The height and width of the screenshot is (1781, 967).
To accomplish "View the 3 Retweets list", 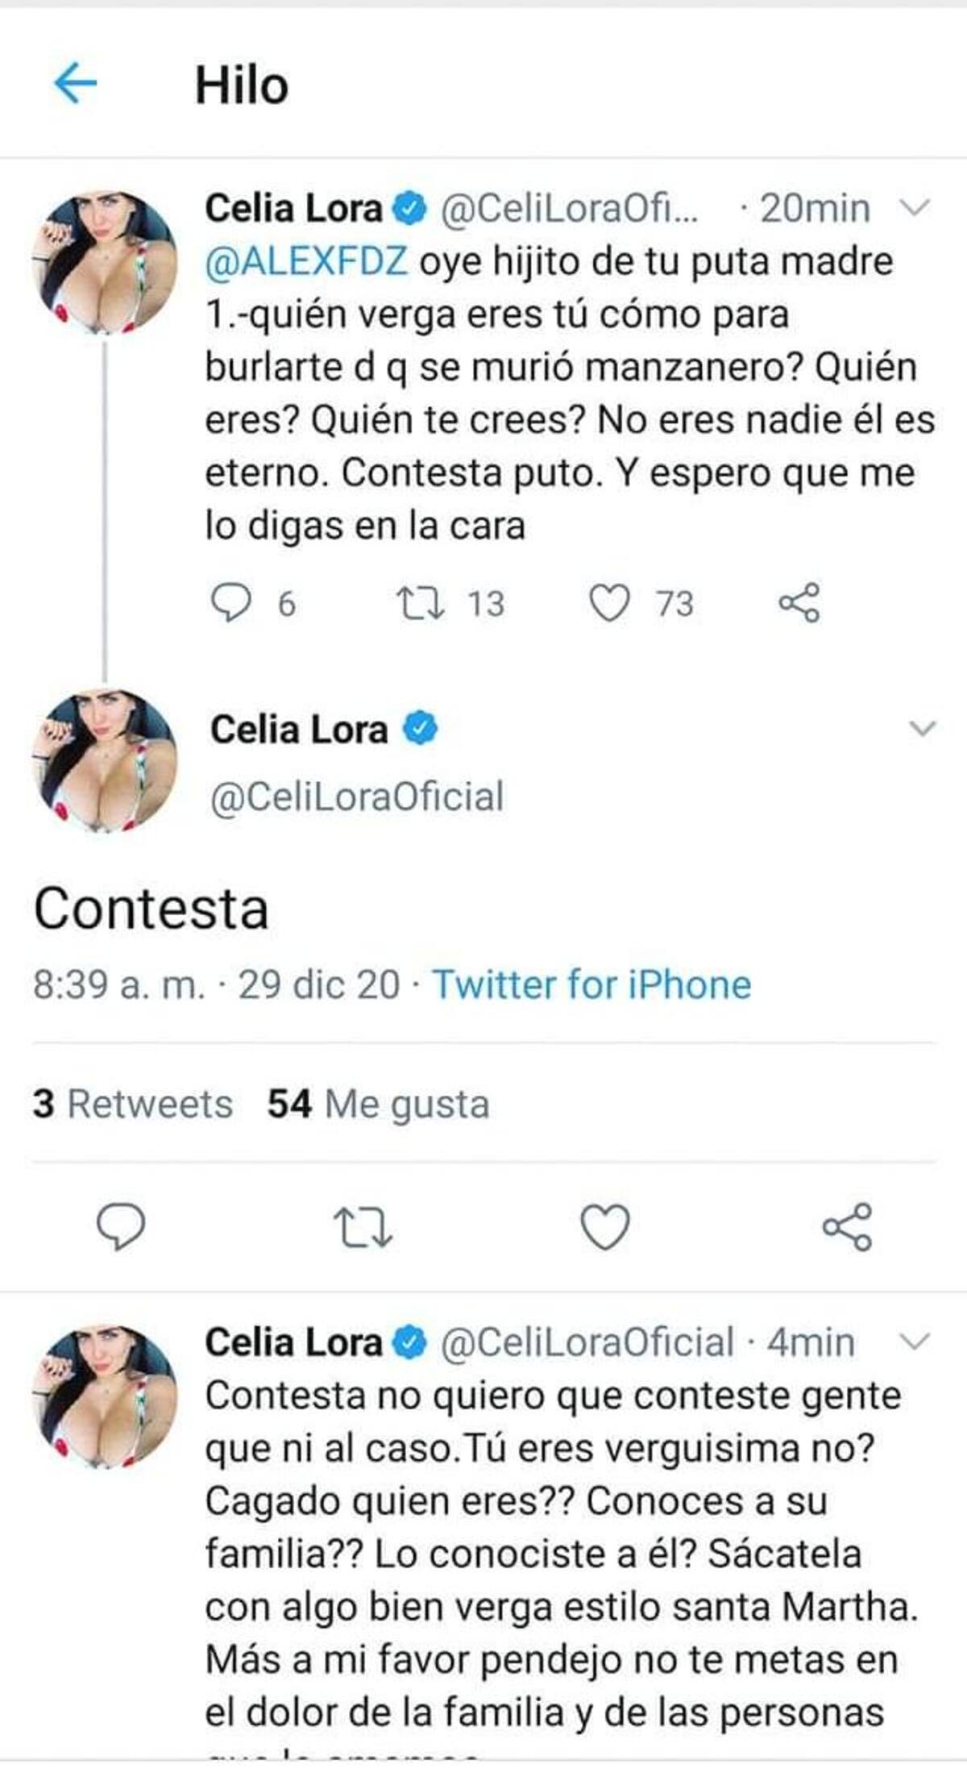I will click(133, 1104).
